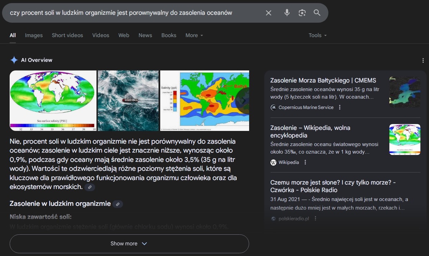
Task: Click the stormy ocean photo in AI Overview
Action: pyautogui.click(x=128, y=100)
